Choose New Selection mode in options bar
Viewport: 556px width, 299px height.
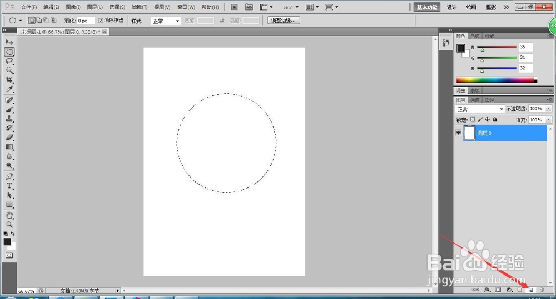pyautogui.click(x=32, y=21)
